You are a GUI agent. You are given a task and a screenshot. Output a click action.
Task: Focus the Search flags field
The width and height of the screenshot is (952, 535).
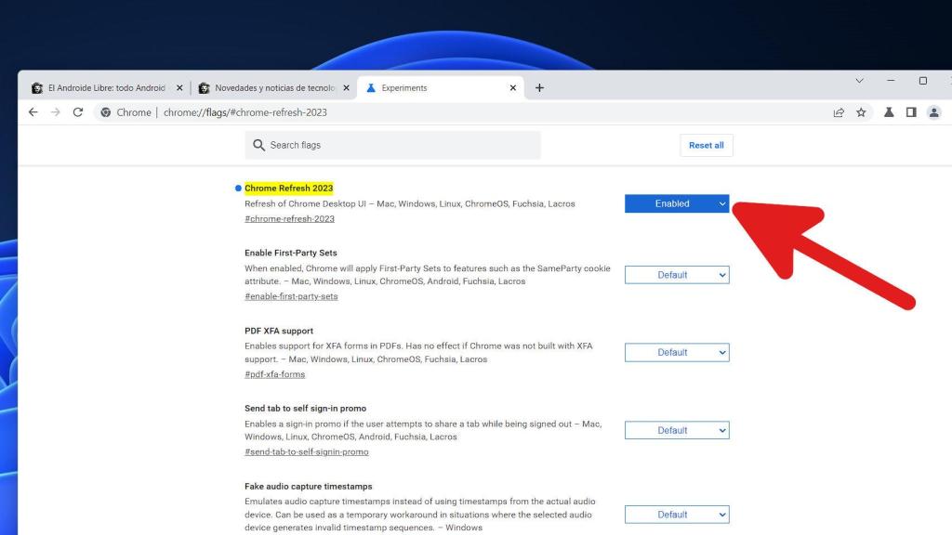(393, 145)
